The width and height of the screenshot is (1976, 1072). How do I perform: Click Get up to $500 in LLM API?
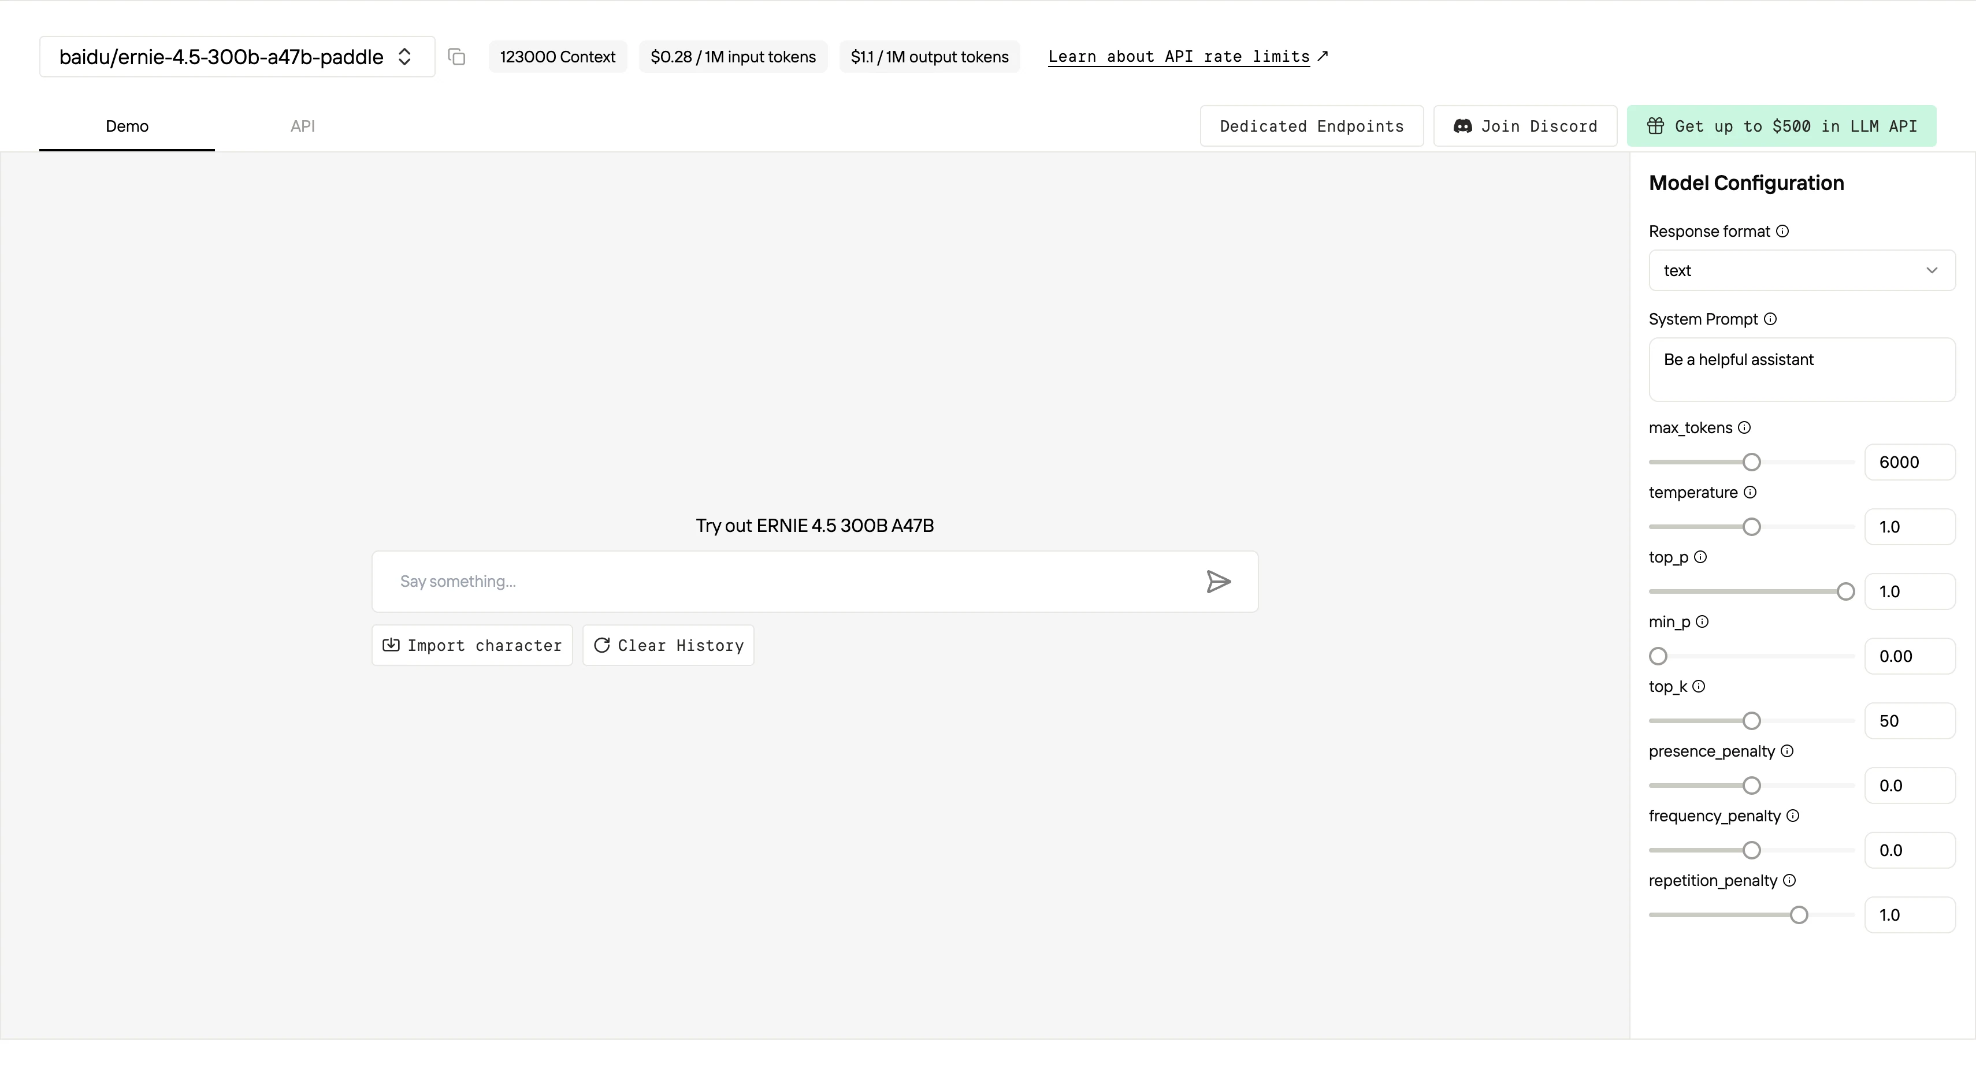pos(1781,126)
